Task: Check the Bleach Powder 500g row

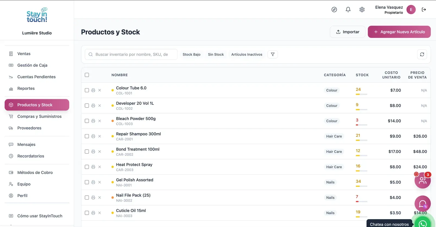Action: point(87,121)
